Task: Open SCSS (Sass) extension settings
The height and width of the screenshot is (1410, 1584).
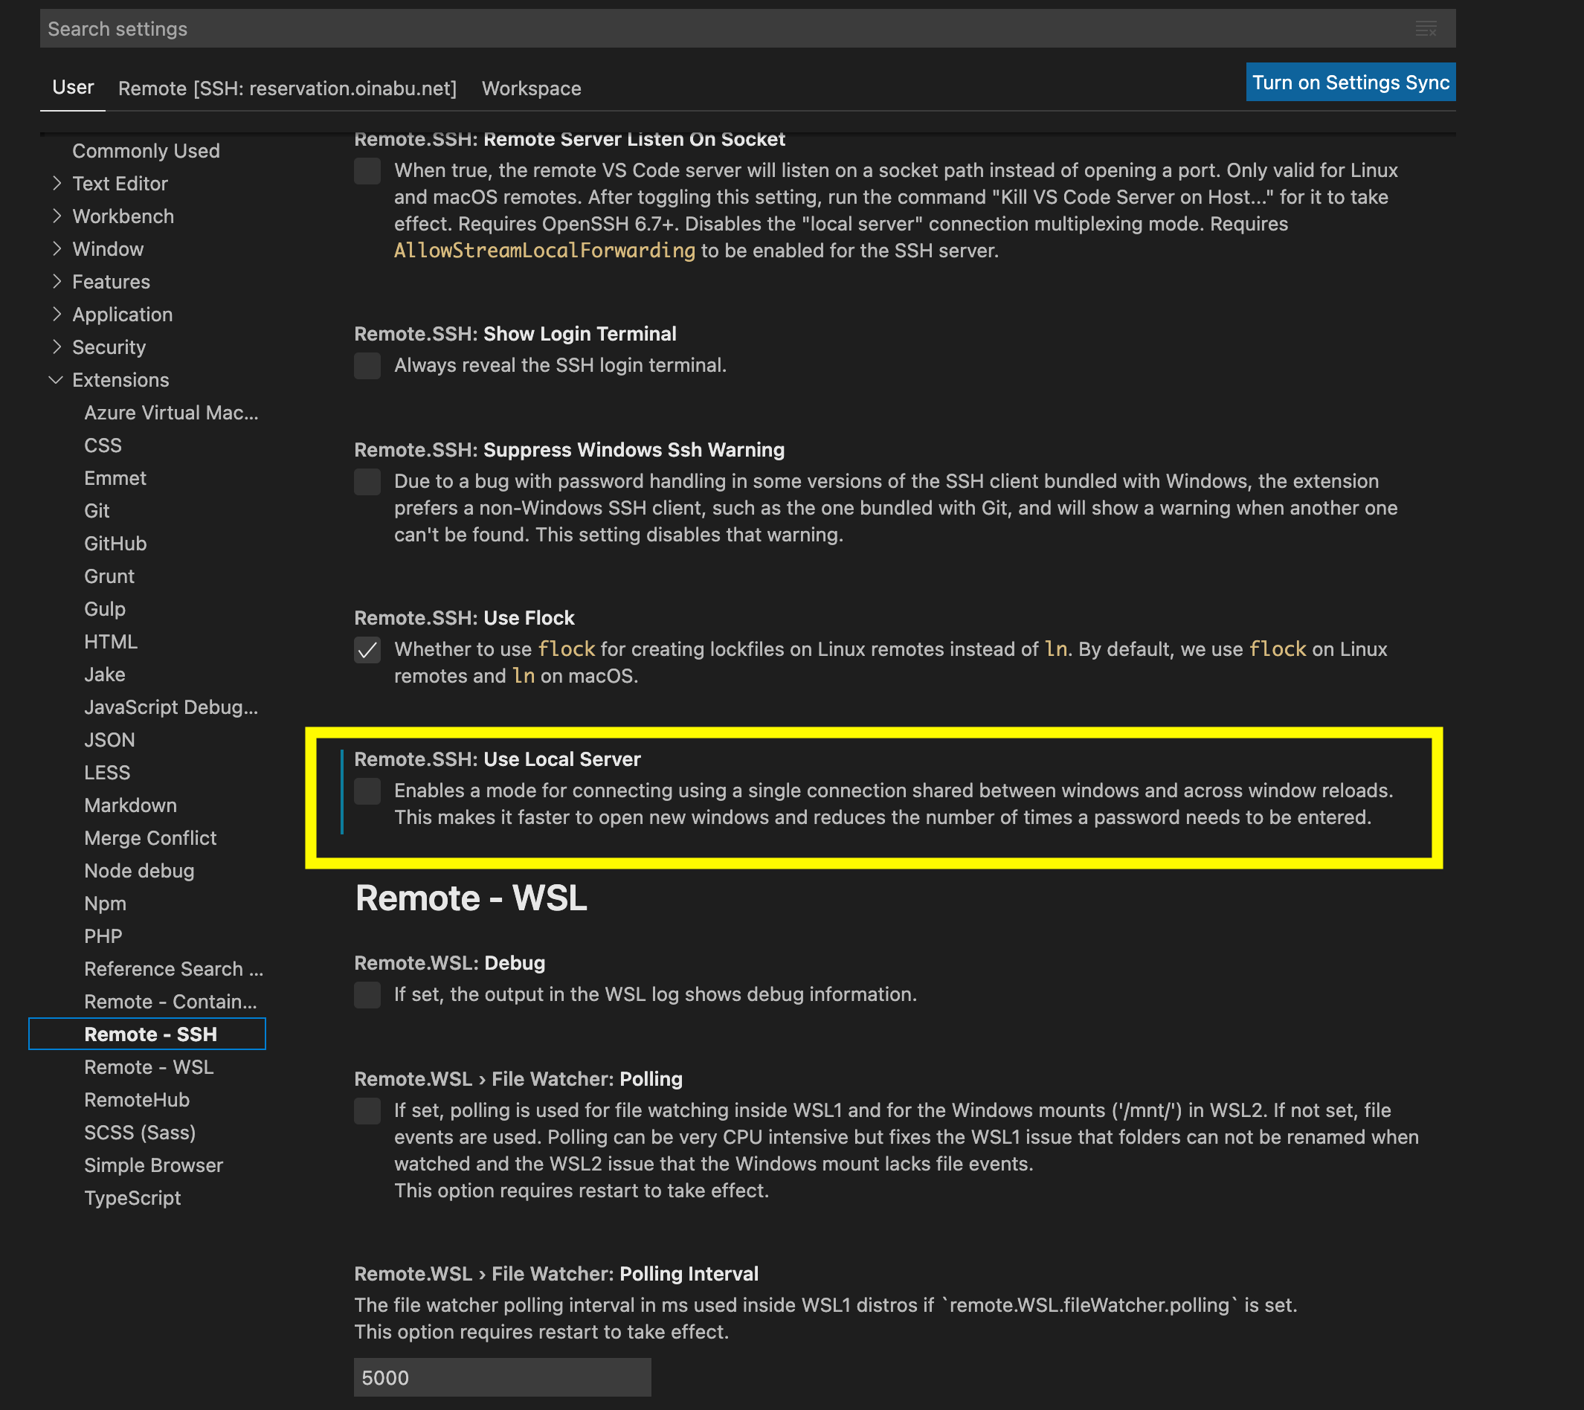Action: click(141, 1133)
